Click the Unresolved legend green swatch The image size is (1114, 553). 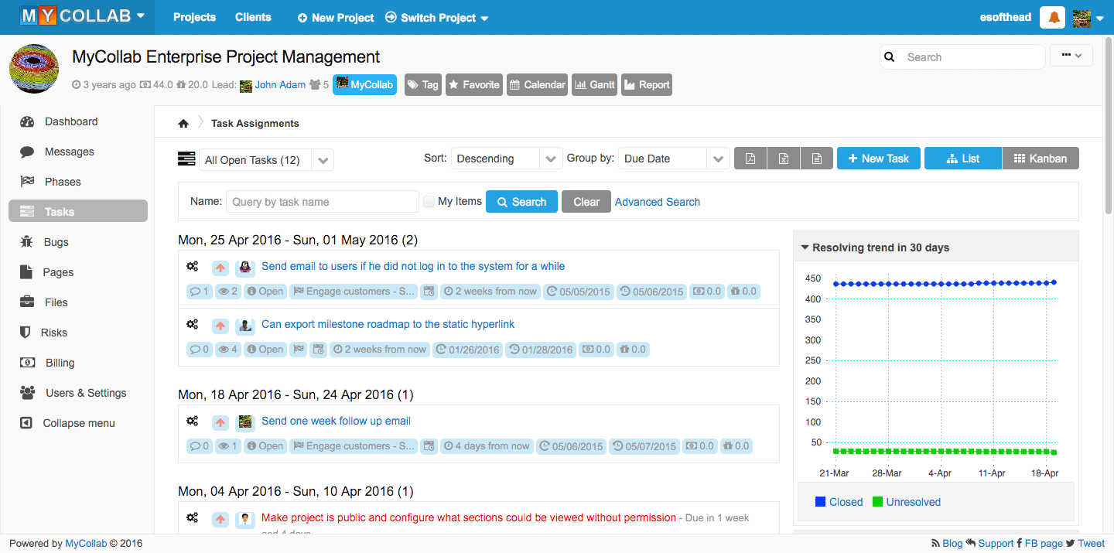tap(878, 502)
